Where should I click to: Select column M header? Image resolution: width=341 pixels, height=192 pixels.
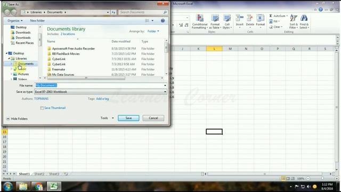(230, 49)
